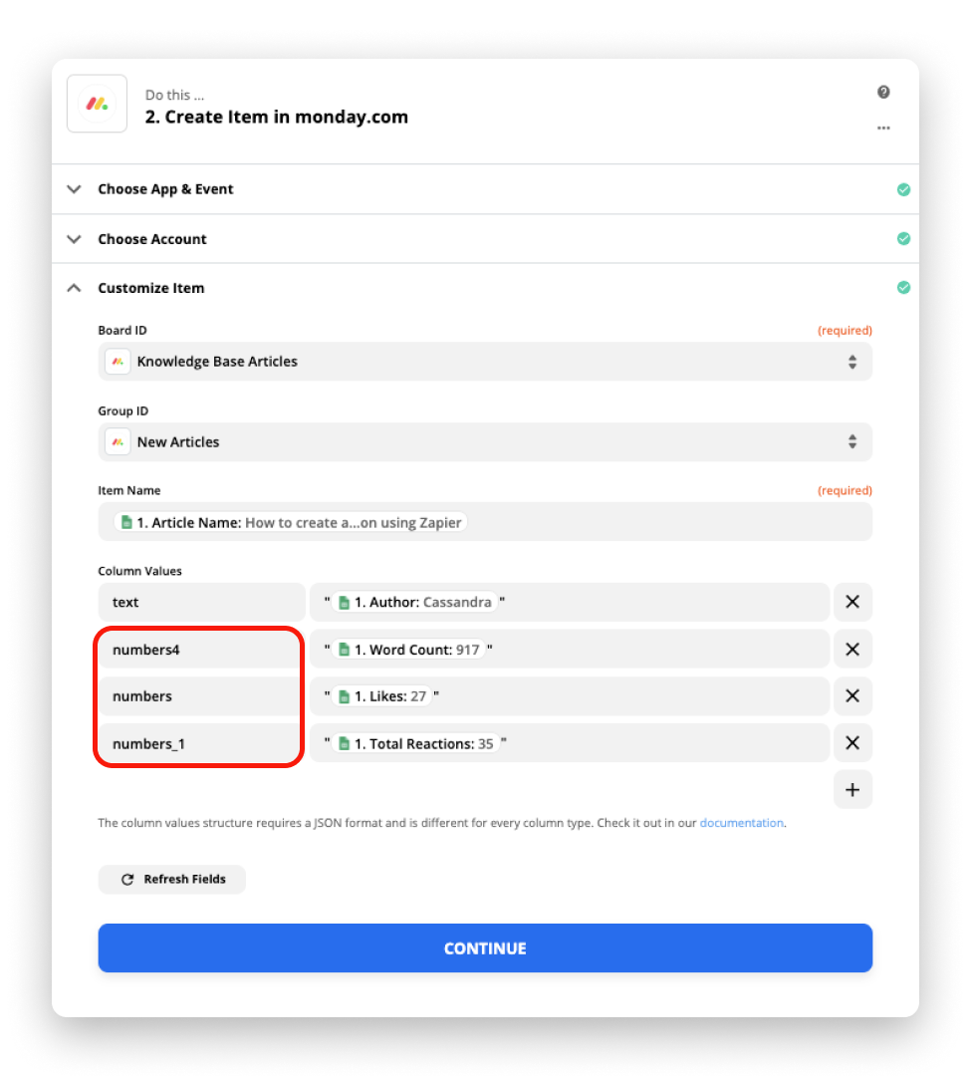This screenshot has height=1076, width=970.
Task: Open the Group ID New Articles dropdown
Action: point(485,442)
